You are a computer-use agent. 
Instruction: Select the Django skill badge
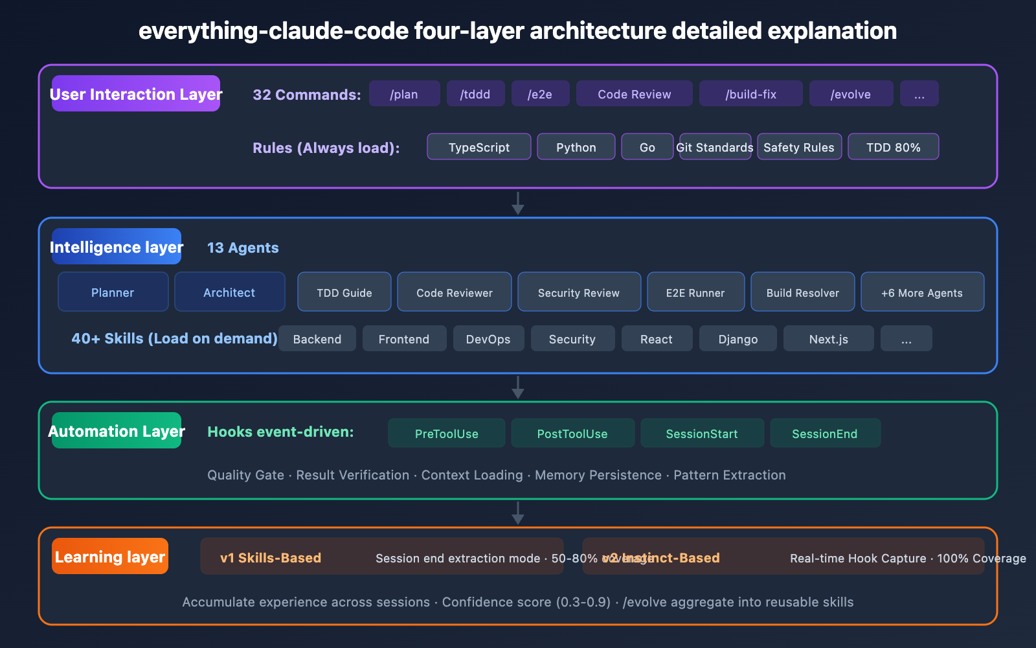coord(738,338)
